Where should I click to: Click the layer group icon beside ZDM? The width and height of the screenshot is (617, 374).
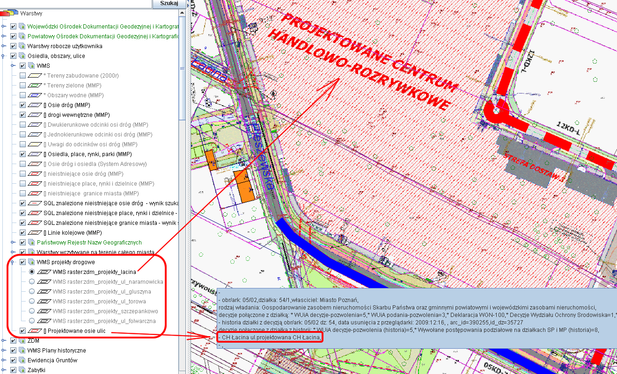(22, 341)
